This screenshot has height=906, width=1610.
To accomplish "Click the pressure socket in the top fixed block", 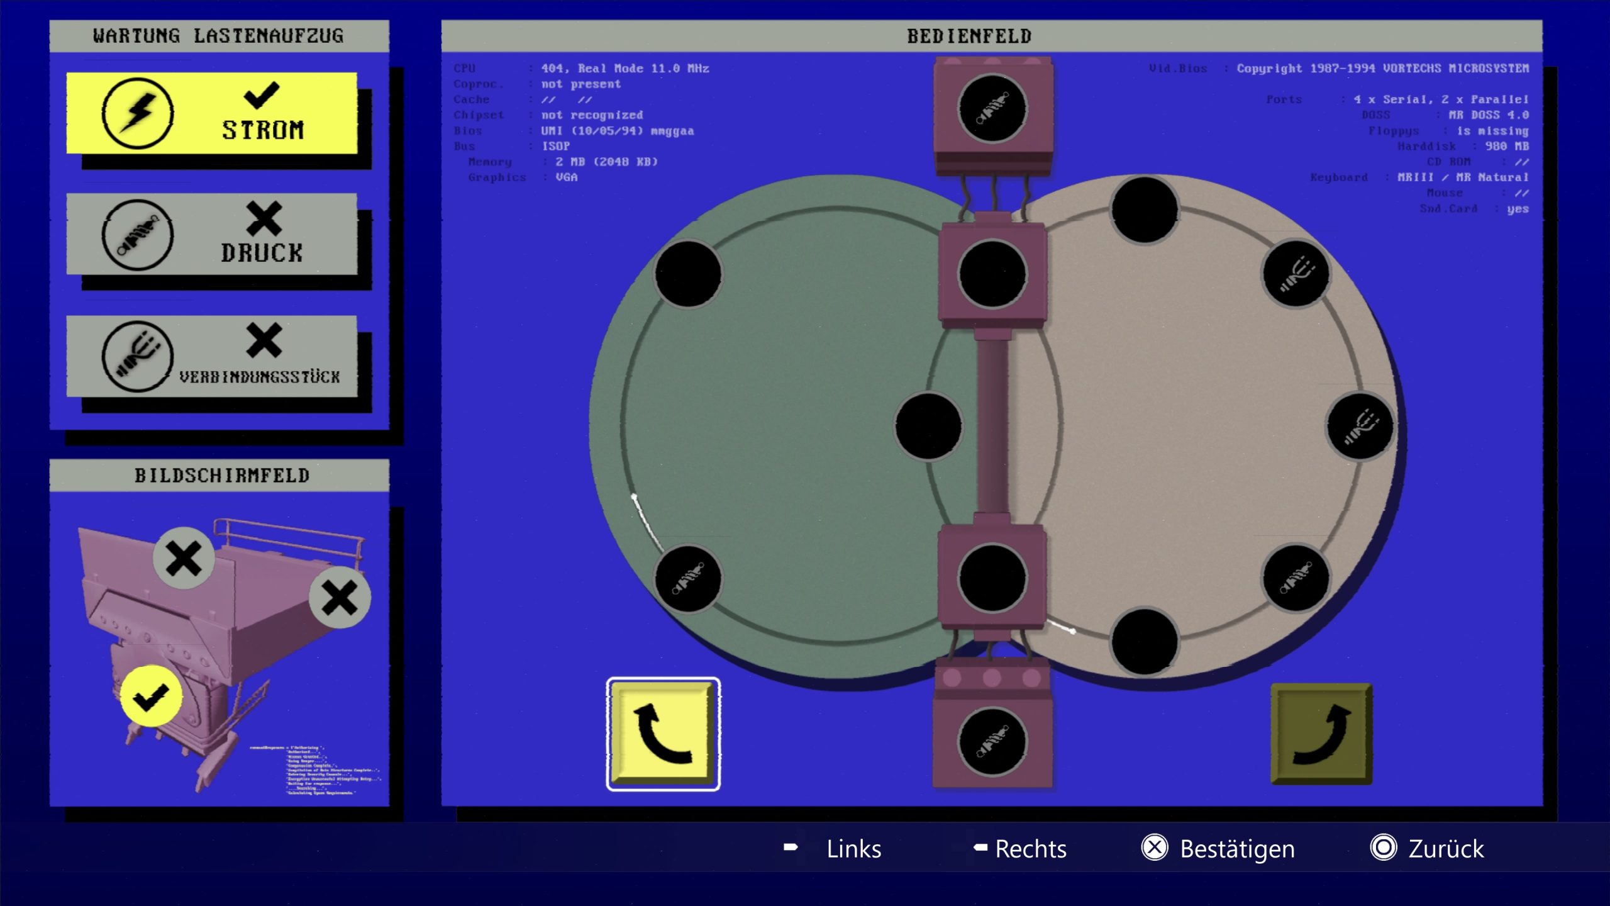I will [992, 108].
